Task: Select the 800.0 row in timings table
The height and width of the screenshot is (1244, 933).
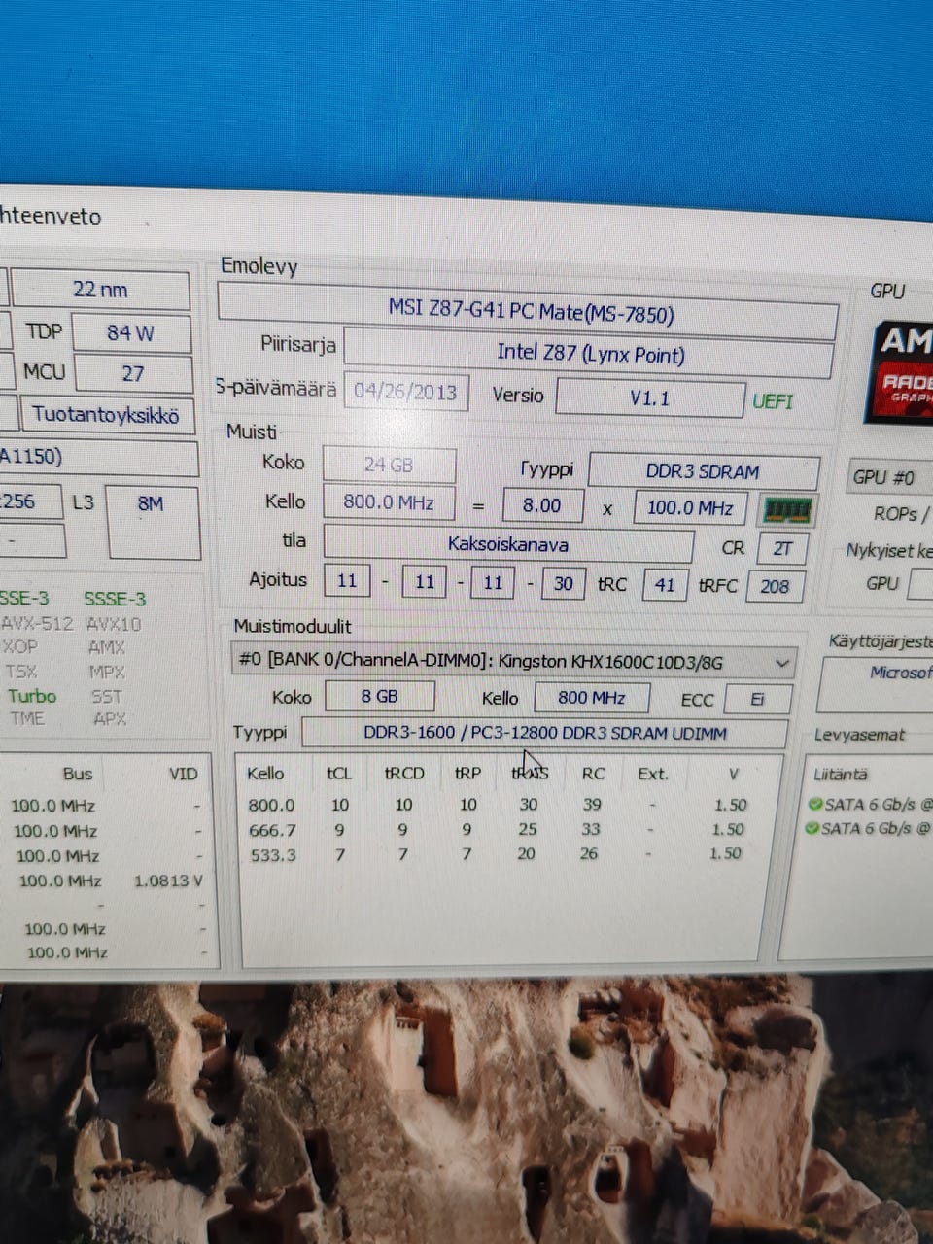Action: tap(496, 805)
